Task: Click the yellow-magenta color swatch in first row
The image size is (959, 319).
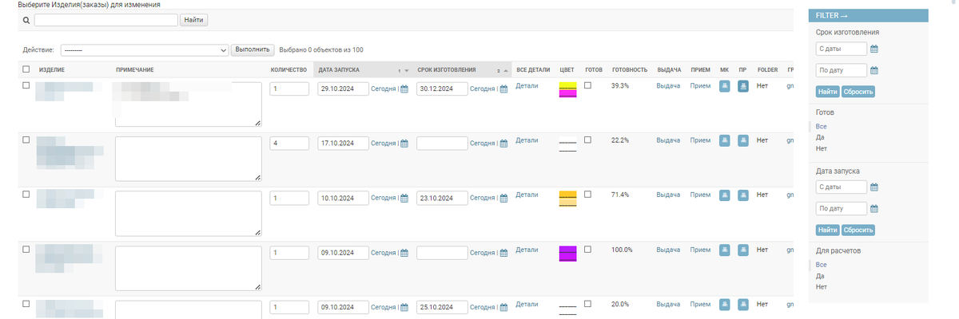Action: click(x=568, y=89)
